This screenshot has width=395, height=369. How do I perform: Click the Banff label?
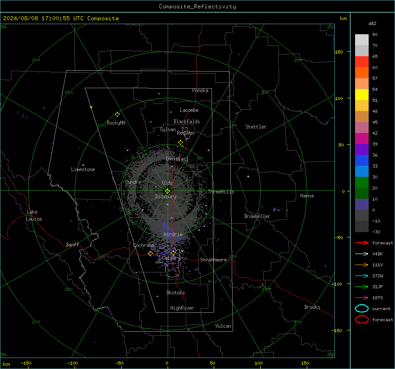(72, 244)
